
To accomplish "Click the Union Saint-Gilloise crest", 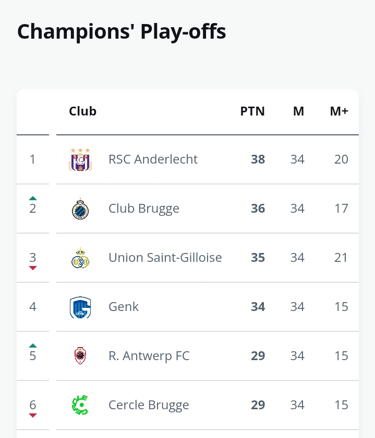I will click(80, 258).
